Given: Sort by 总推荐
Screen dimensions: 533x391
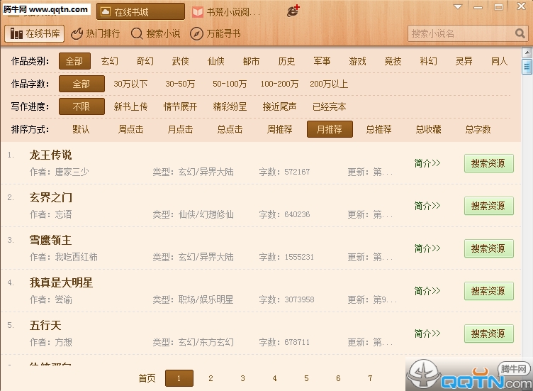Looking at the screenshot, I should (x=378, y=129).
